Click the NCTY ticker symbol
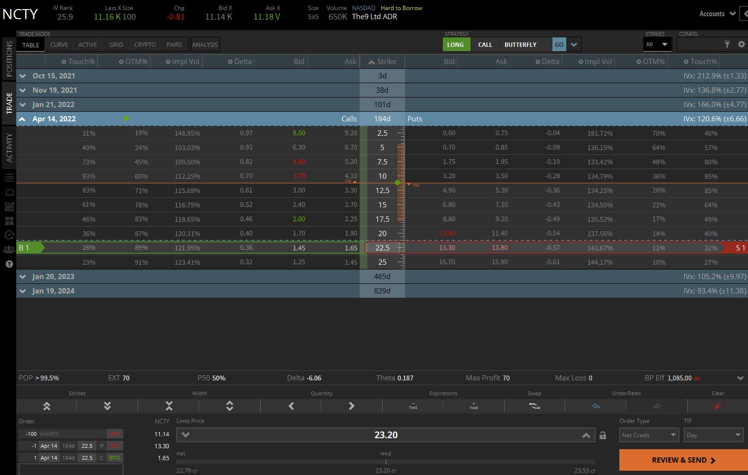Viewport: 748px width, 475px height. tap(20, 14)
